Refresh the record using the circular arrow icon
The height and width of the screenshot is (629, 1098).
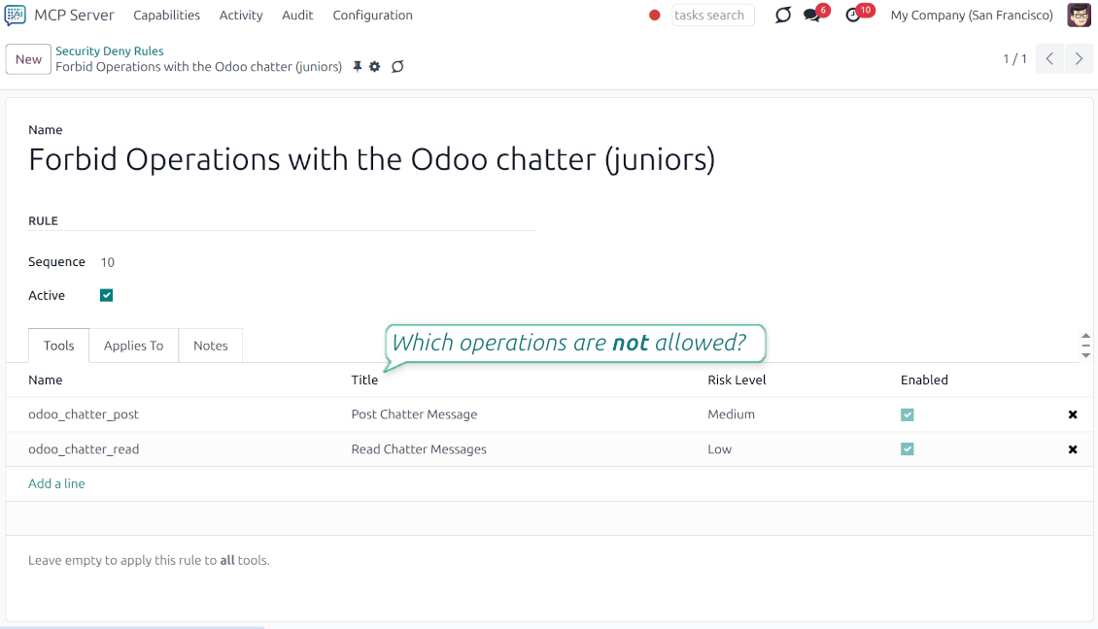point(397,66)
